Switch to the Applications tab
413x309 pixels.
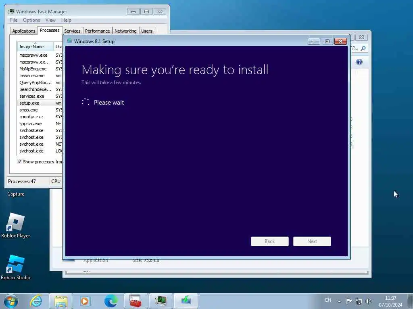pos(24,31)
